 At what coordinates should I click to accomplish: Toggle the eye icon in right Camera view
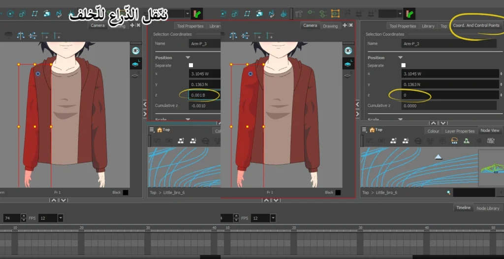pos(348,51)
